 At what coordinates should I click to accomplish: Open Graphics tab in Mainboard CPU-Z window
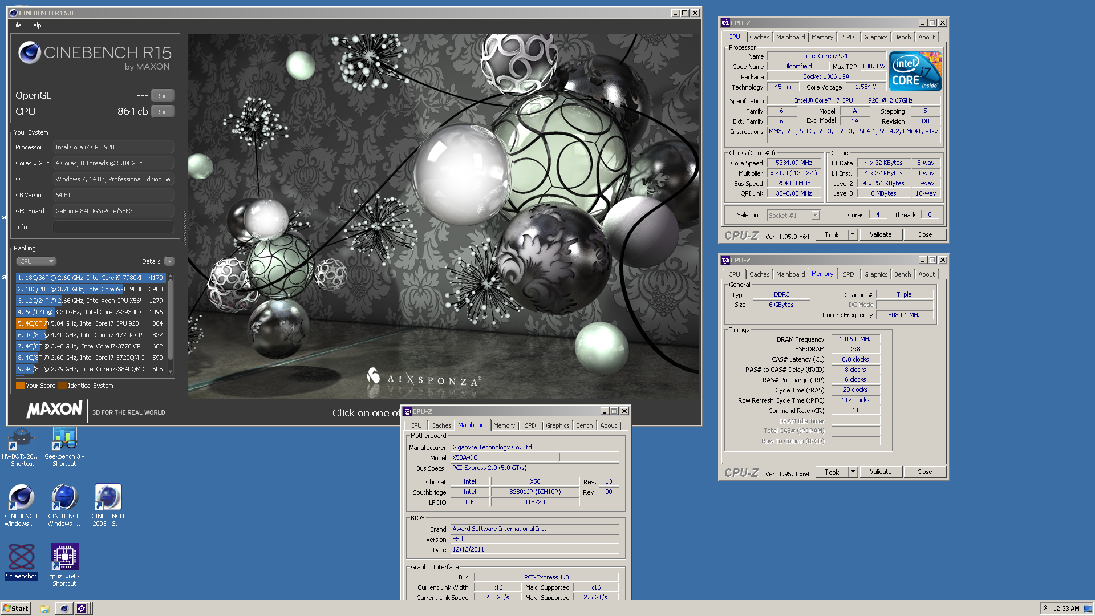coord(557,425)
